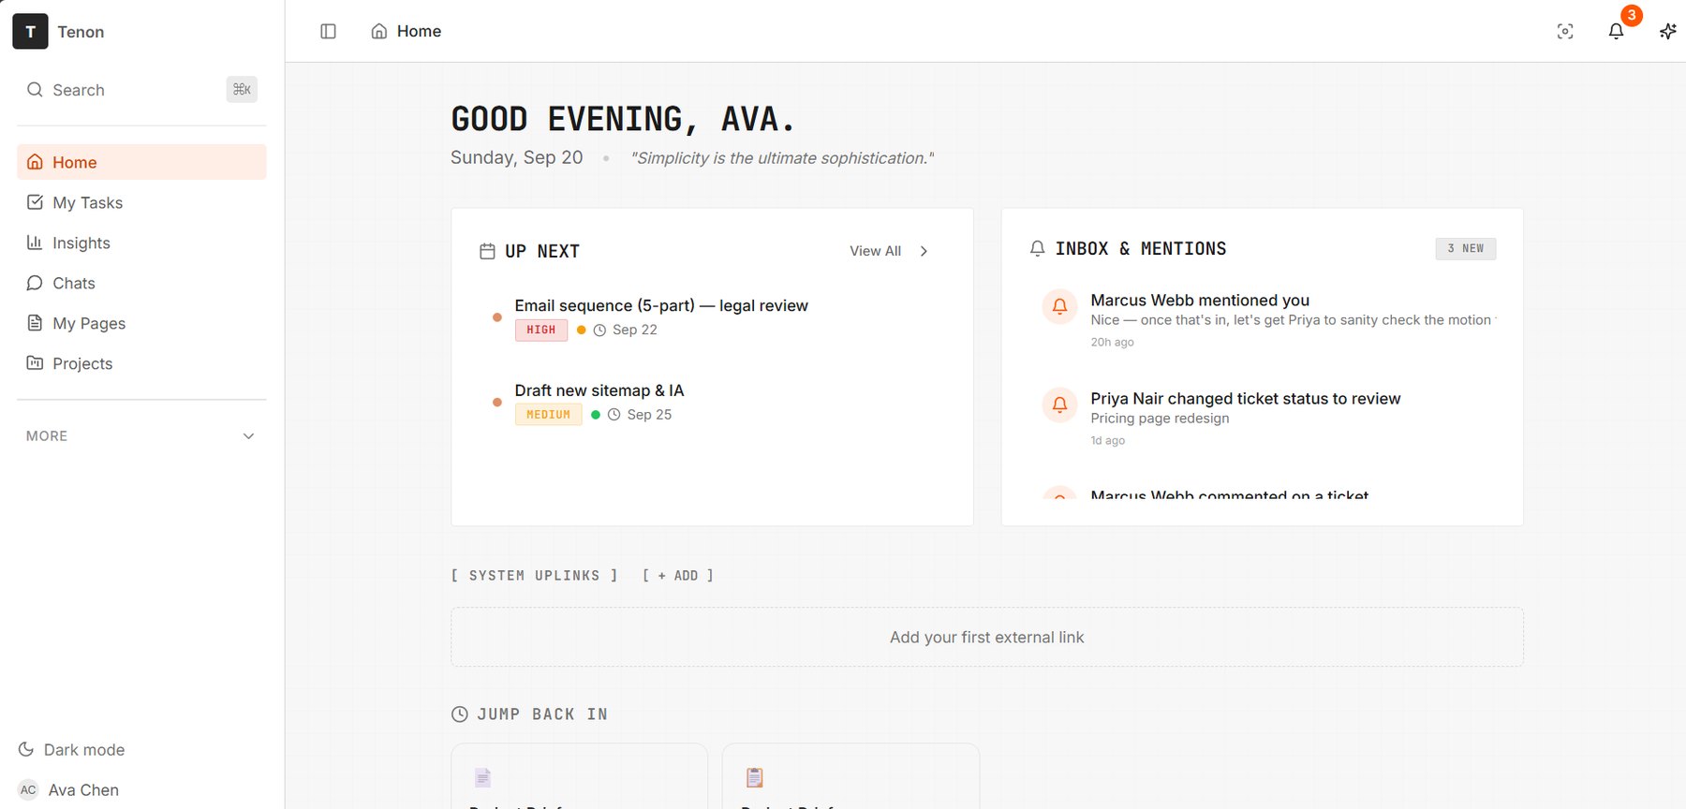Viewport: 1686px width, 809px height.
Task: Go to Home in sidebar
Action: pyautogui.click(x=141, y=162)
